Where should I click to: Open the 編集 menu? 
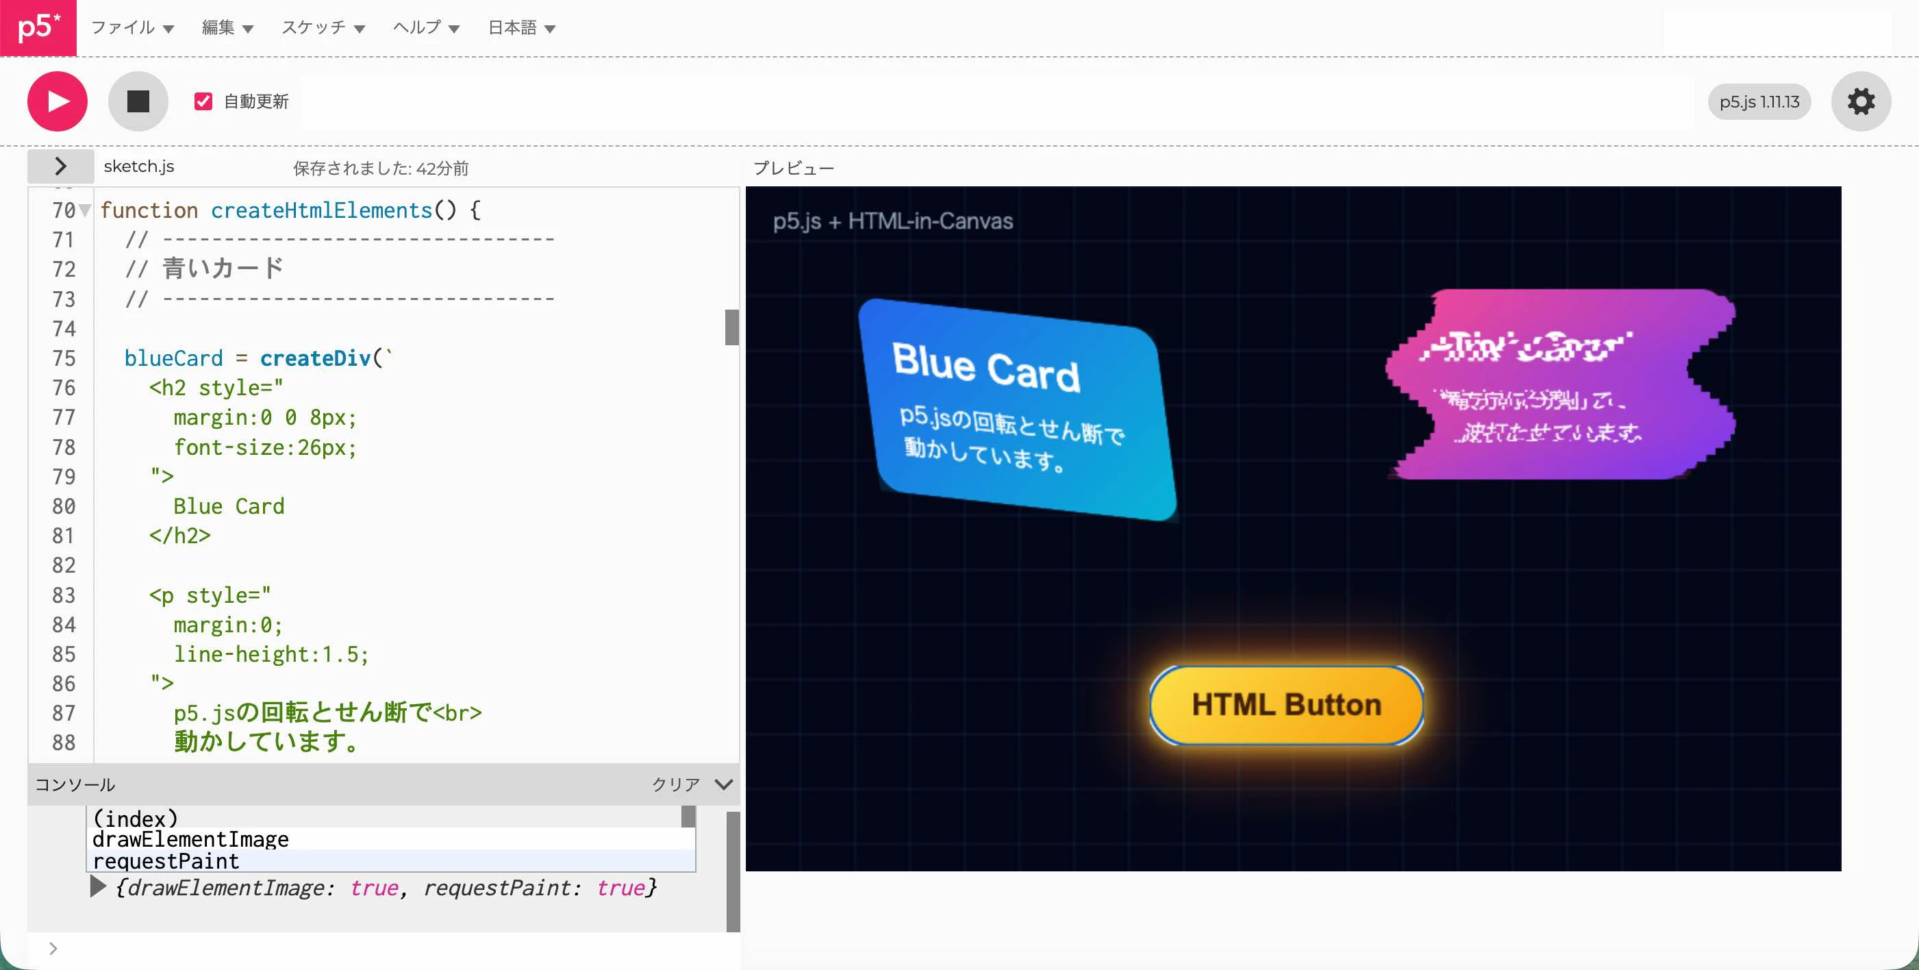click(x=228, y=27)
